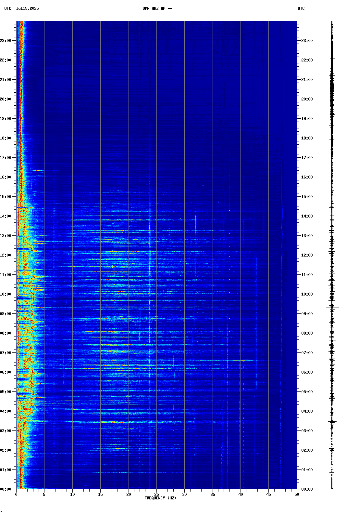Image resolution: width=346 pixels, height=515 pixels.
Task: Click the '20' frequency tick label
Action: coord(129,495)
